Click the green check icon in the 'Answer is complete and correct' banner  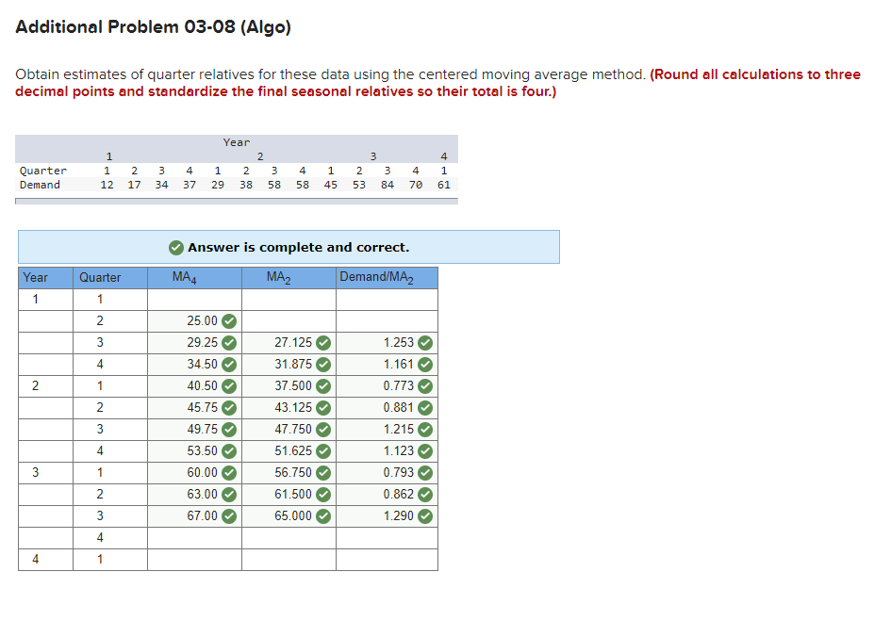[x=176, y=247]
